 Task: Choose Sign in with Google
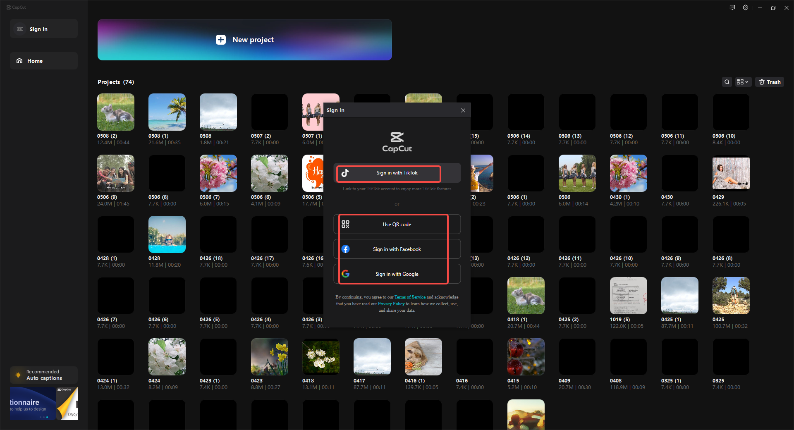(x=397, y=274)
